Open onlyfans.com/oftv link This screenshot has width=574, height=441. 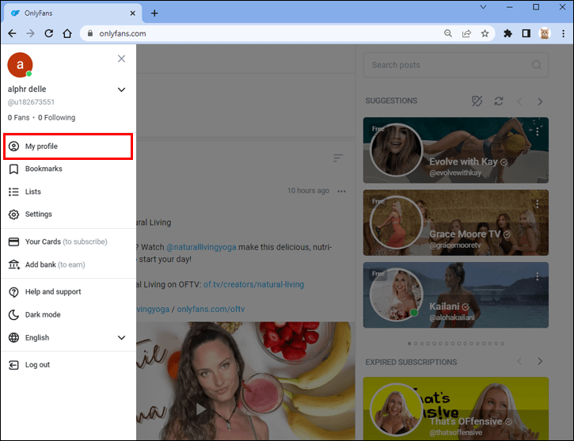click(211, 310)
